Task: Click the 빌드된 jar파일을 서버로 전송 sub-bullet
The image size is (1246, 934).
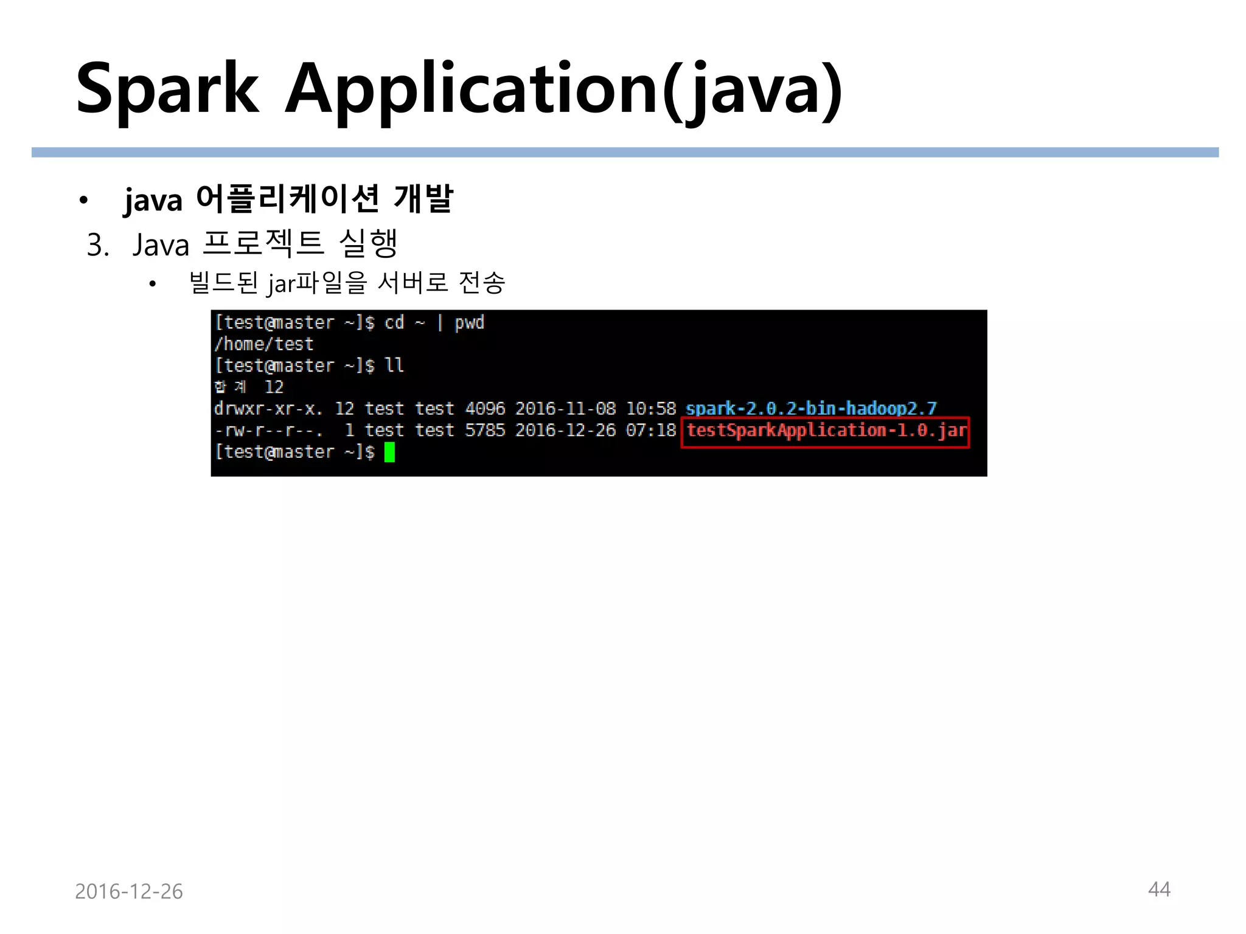Action: click(x=347, y=283)
